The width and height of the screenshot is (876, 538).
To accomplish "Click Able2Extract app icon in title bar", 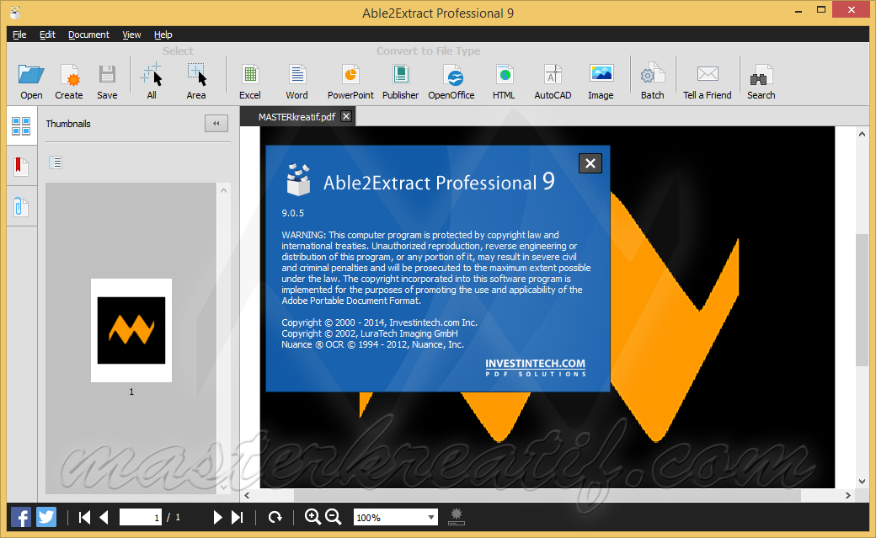I will coord(16,13).
